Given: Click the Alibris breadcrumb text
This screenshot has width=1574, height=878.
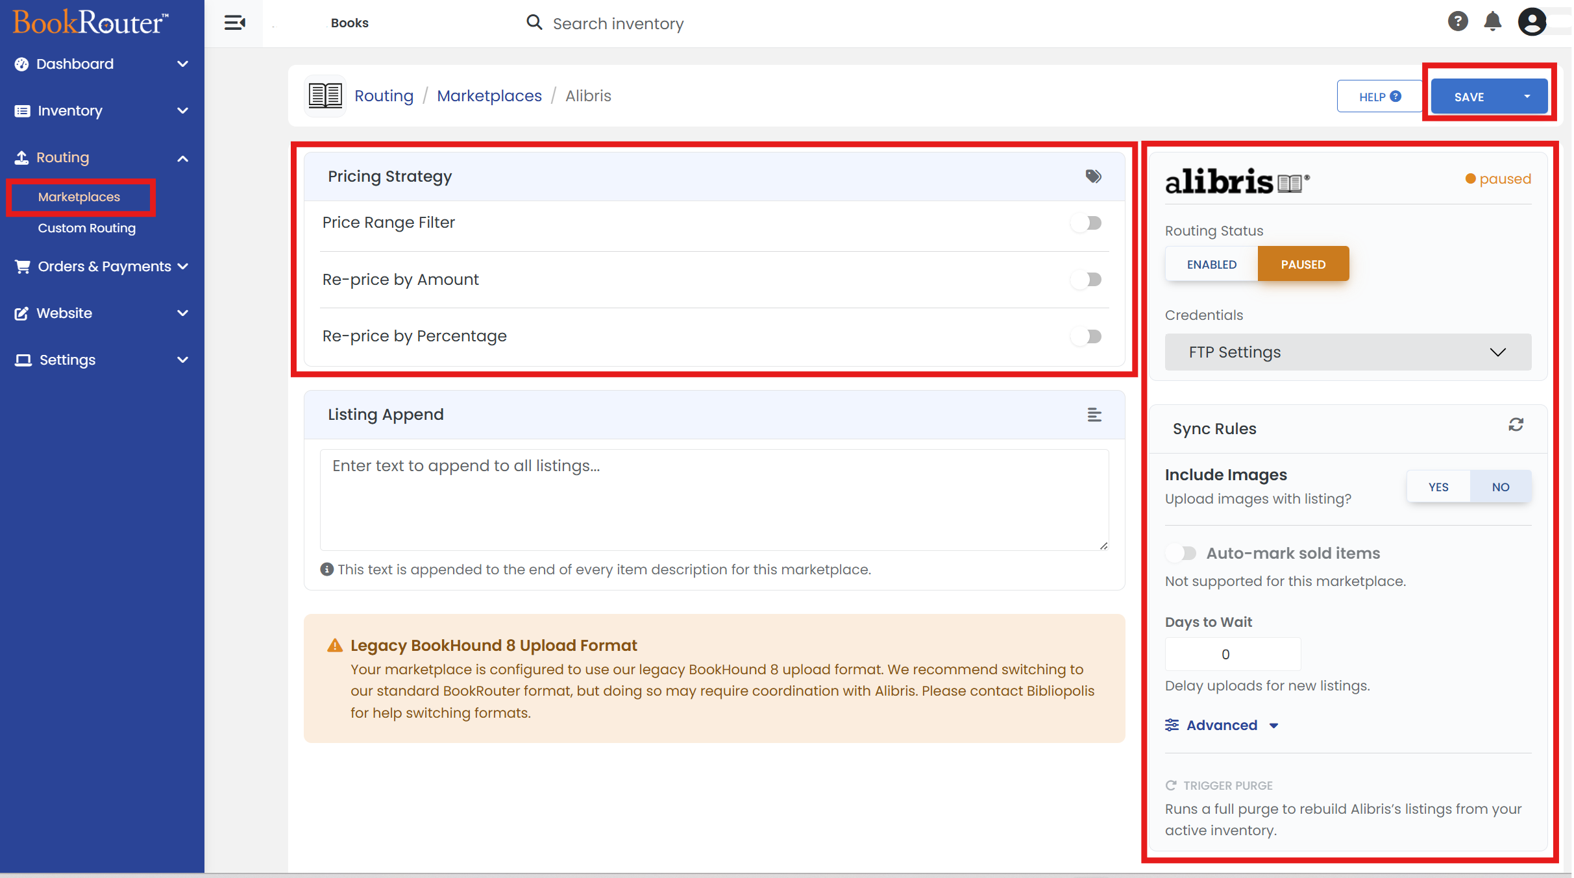Looking at the screenshot, I should point(588,95).
